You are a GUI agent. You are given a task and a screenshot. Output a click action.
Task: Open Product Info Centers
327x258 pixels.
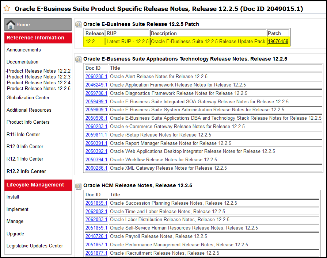point(28,122)
